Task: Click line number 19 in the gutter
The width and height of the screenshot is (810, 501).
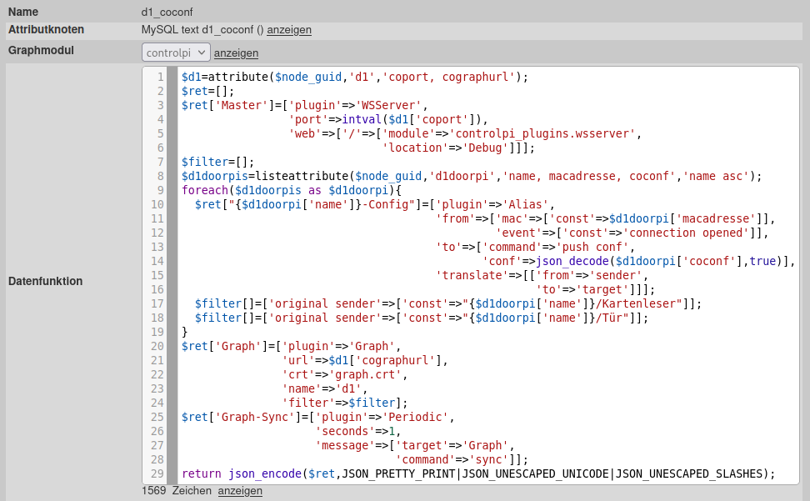Action: 157,332
